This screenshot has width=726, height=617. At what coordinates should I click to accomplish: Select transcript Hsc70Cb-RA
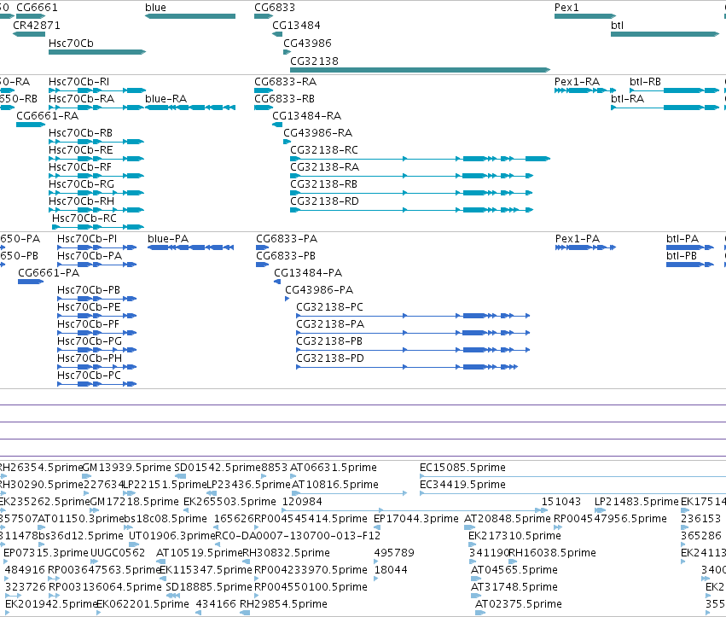coord(96,108)
